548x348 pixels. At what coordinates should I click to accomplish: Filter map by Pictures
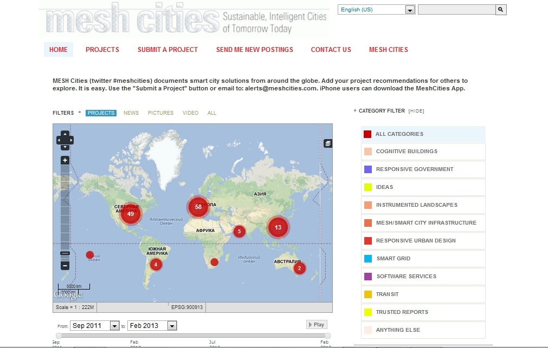point(160,113)
